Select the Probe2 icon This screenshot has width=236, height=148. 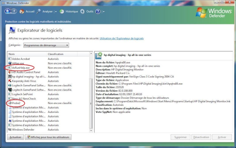pyautogui.click(x=10, y=103)
